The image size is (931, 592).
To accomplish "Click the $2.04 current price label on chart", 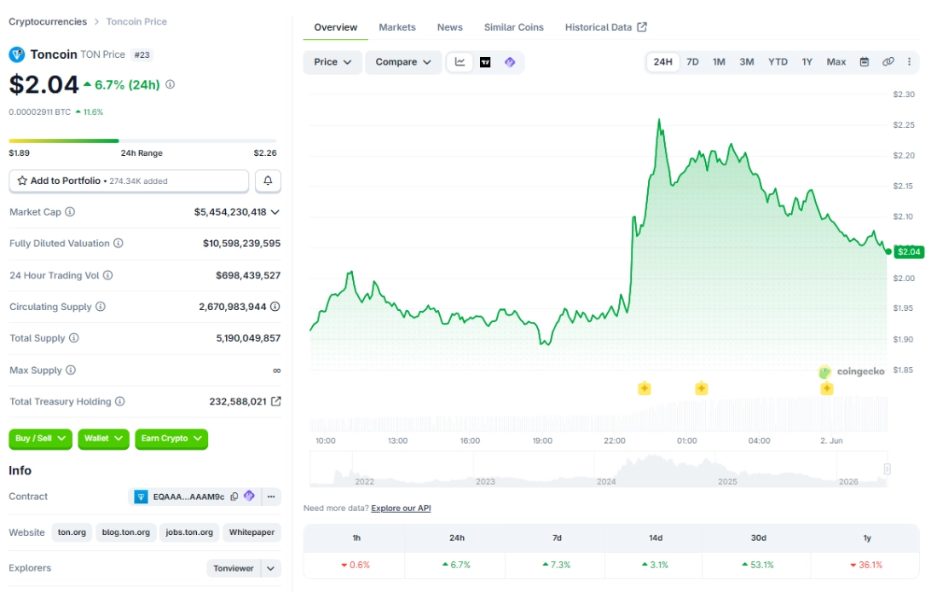I will pos(909,251).
